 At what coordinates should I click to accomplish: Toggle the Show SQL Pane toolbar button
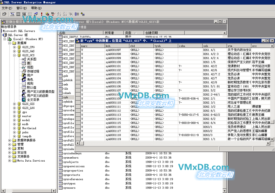(x=24, y=14)
